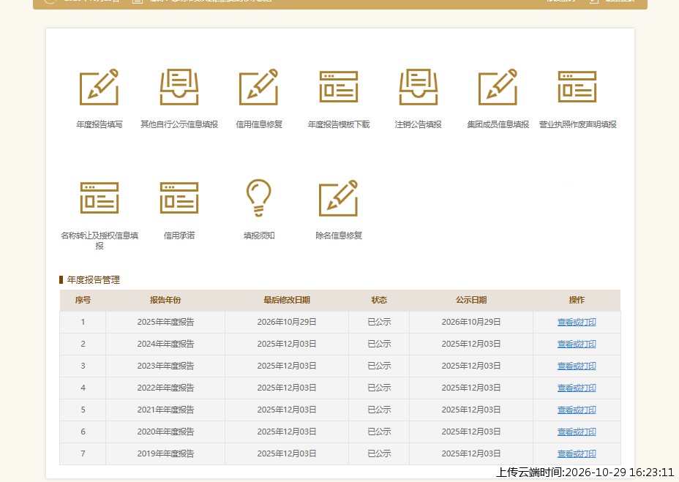The width and height of the screenshot is (679, 482).
Task: Select the 信用信息修复 icon
Action: [x=259, y=86]
